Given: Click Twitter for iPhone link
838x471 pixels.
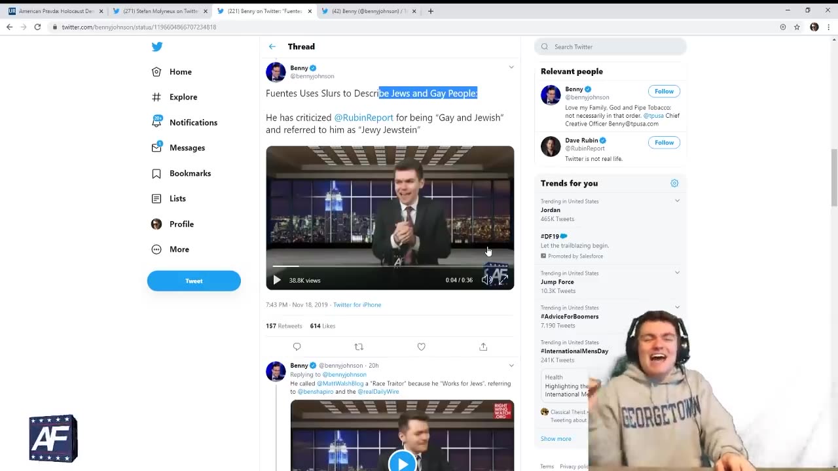Looking at the screenshot, I should click(x=357, y=305).
